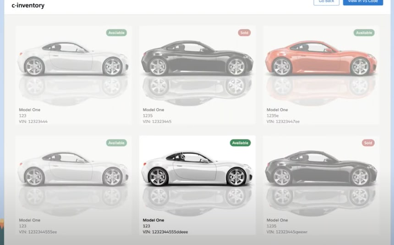Image resolution: width=394 pixels, height=245 pixels.
Task: Click the text VIN: 12323444
Action: [33, 122]
